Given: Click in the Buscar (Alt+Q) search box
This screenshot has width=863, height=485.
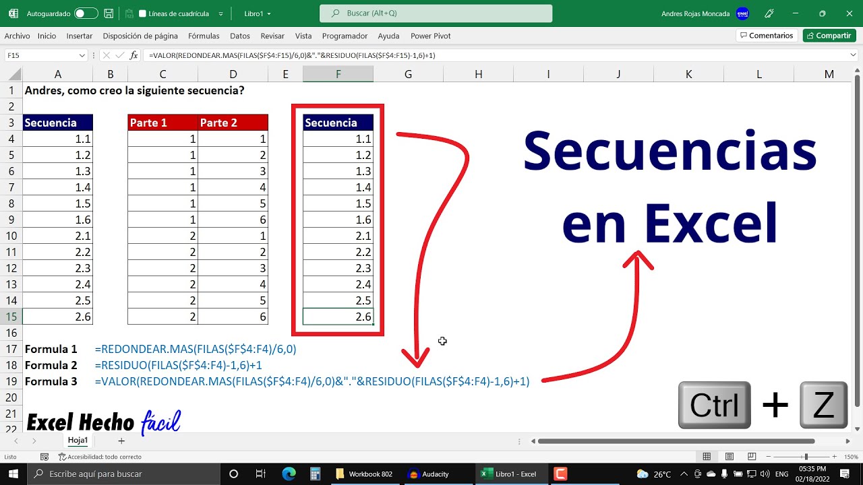Looking at the screenshot, I should click(436, 13).
